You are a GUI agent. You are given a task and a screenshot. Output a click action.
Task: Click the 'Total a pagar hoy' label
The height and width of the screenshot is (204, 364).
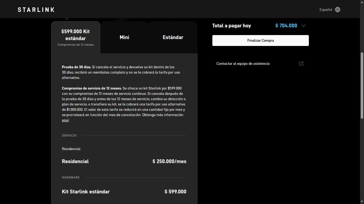(232, 25)
